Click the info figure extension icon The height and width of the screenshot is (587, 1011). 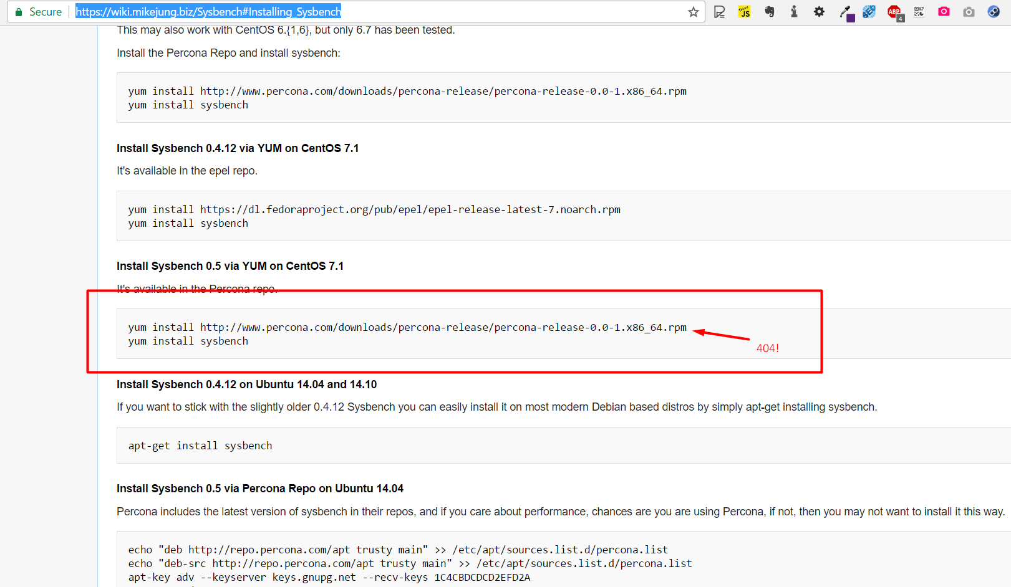point(794,12)
